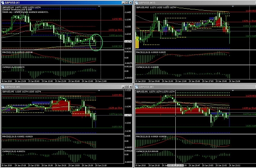Click the '1.6261 SUP' label in M1 chart
256x168 pixels.
251,126
